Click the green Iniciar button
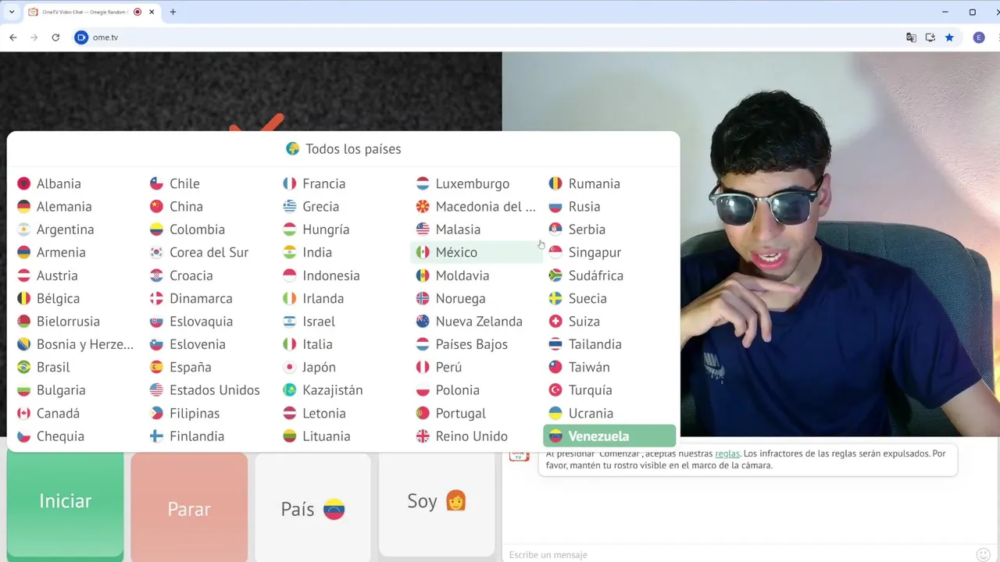 tap(66, 504)
